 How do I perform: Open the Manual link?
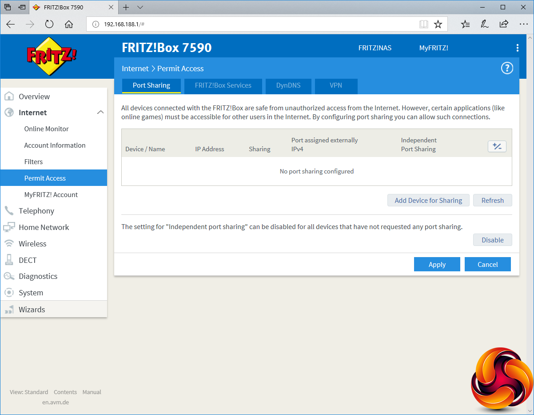[x=92, y=392]
